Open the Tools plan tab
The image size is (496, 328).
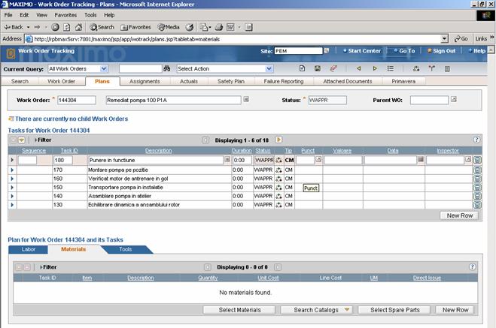[126, 249]
